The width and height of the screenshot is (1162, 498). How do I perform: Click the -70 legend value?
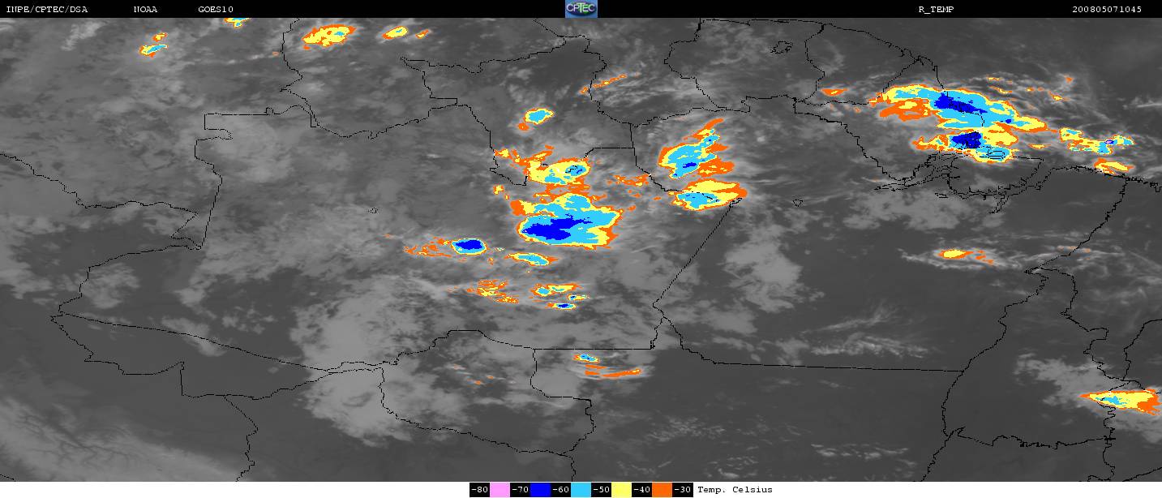521,490
